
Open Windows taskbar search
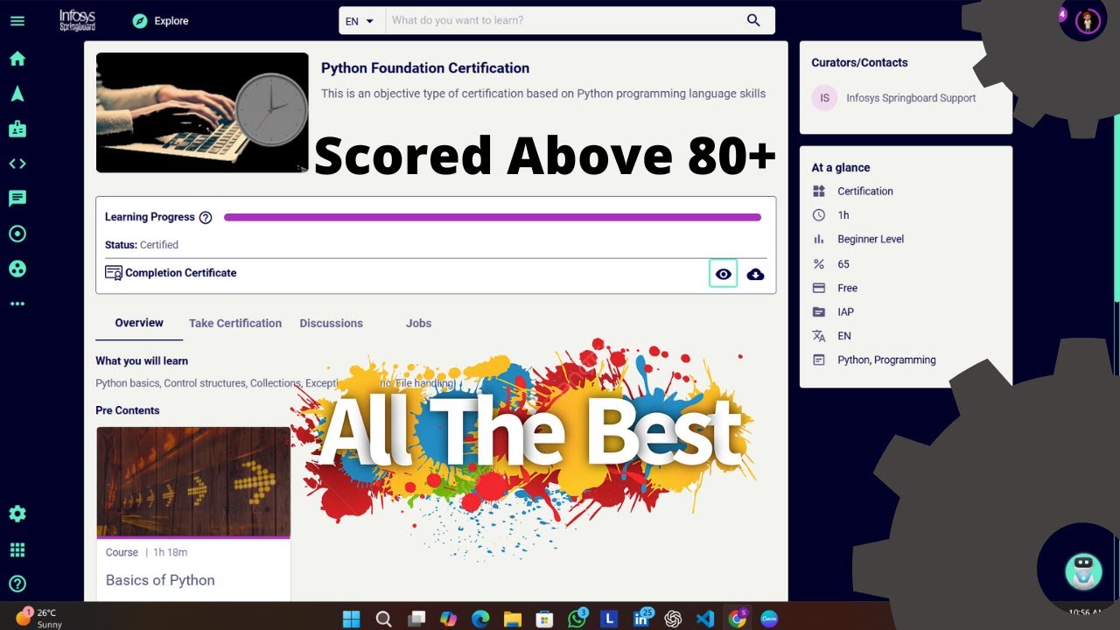coord(383,619)
